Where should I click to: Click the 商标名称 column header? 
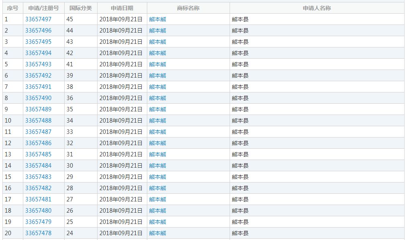click(188, 8)
